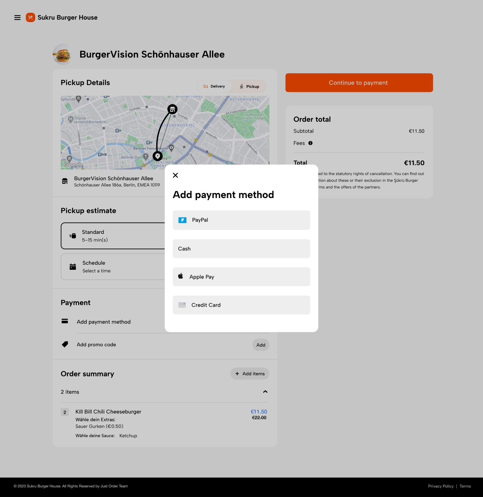This screenshot has height=497, width=483.
Task: Click Add button for promo code
Action: coord(261,345)
